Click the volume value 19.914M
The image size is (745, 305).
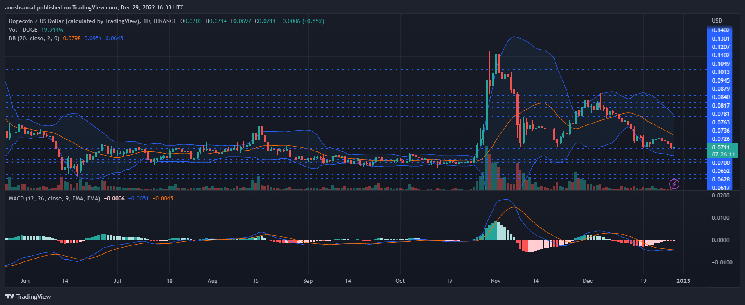tap(52, 30)
